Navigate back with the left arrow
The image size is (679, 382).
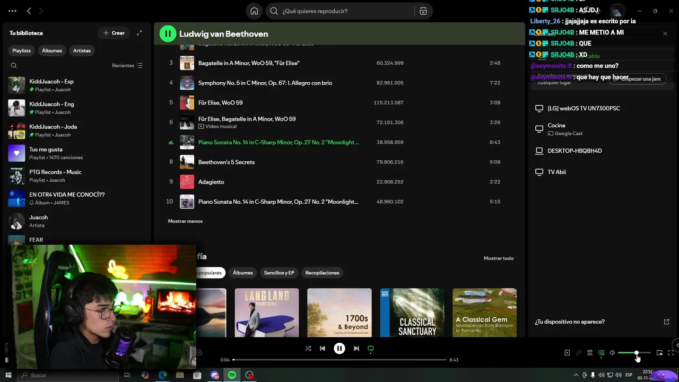[x=29, y=11]
